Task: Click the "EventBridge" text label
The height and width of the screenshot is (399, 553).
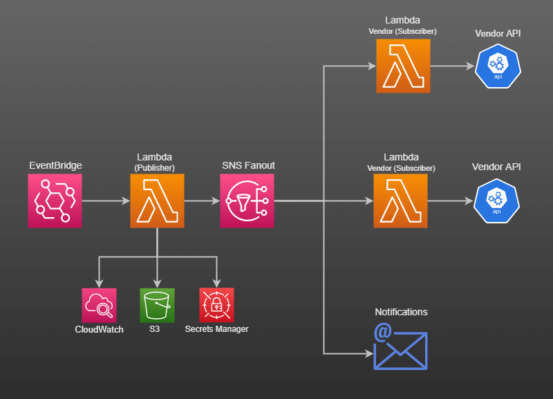Action: (x=55, y=165)
